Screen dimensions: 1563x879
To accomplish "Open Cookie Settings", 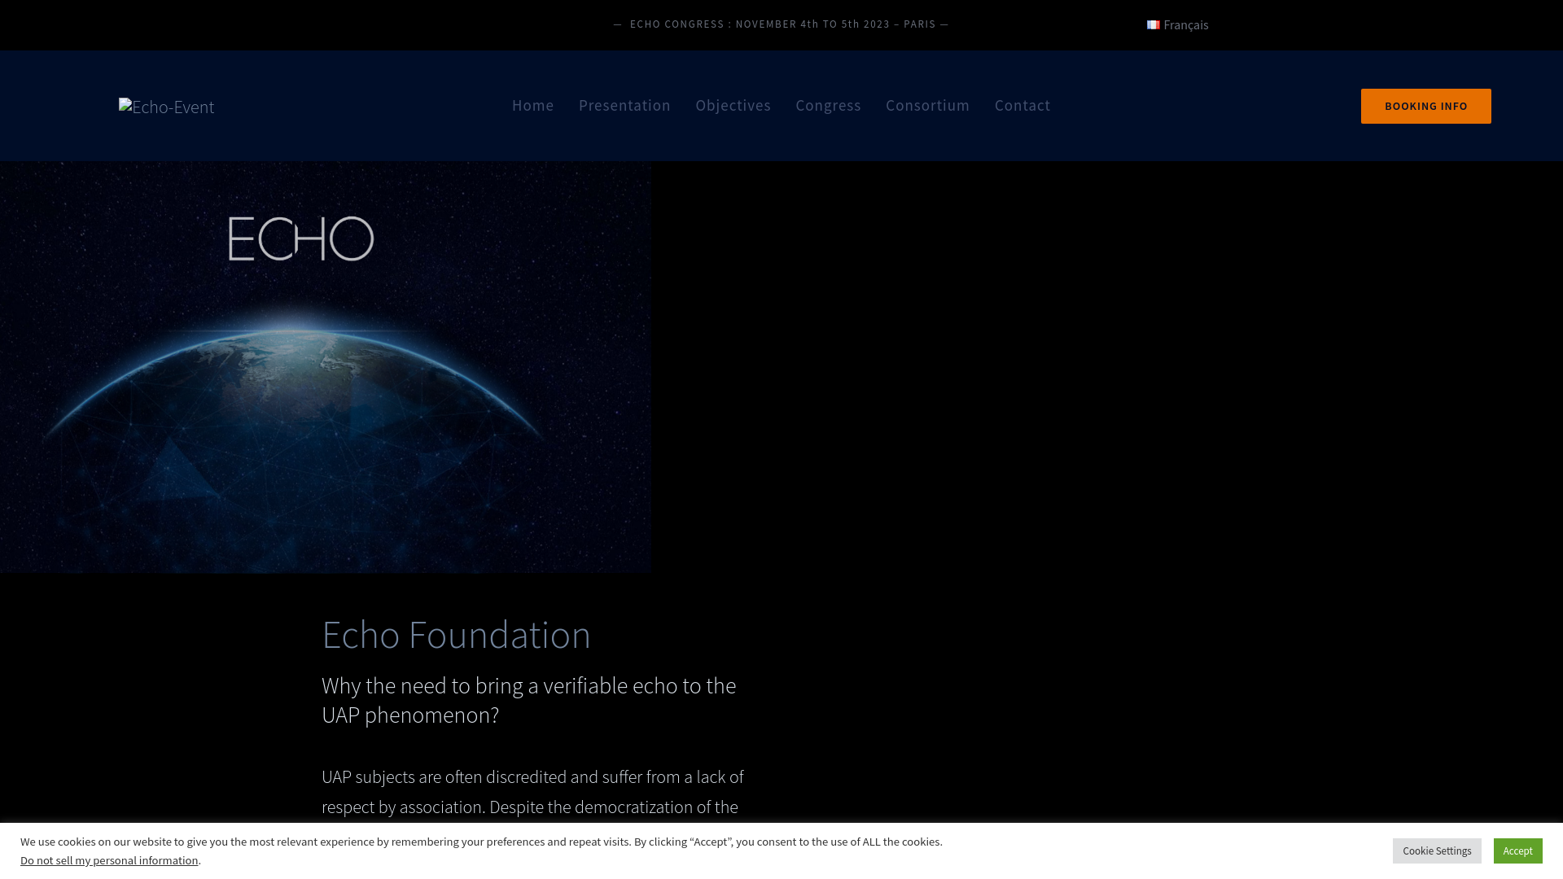I will 1437,851.
